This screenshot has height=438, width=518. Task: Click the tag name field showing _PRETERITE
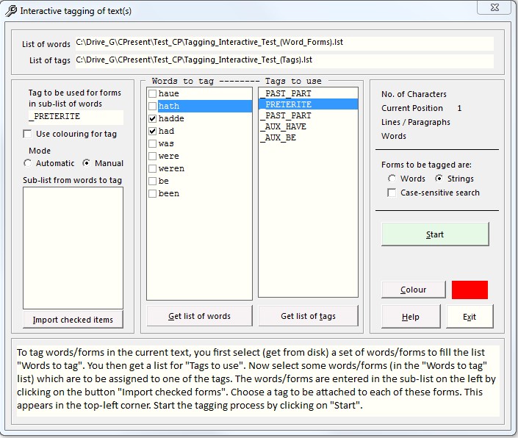pyautogui.click(x=75, y=117)
